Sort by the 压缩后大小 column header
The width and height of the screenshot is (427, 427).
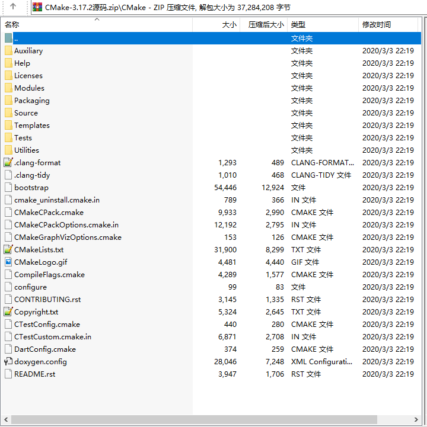pos(264,25)
